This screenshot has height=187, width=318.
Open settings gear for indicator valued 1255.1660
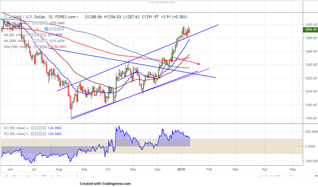click(x=37, y=23)
